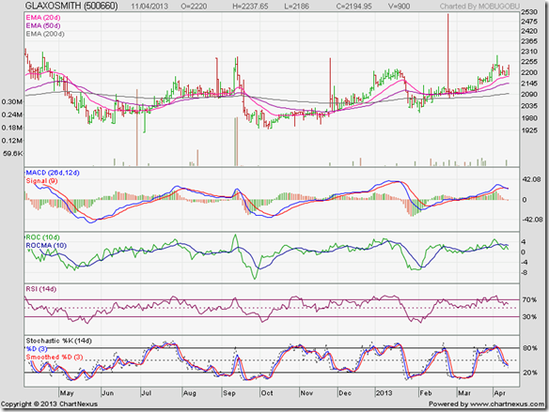The image size is (549, 412).
Task: Click the RSI (14d) indicator label
Action: click(x=41, y=289)
